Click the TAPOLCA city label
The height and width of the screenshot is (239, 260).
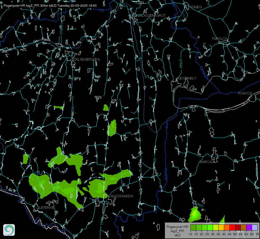click(219, 39)
